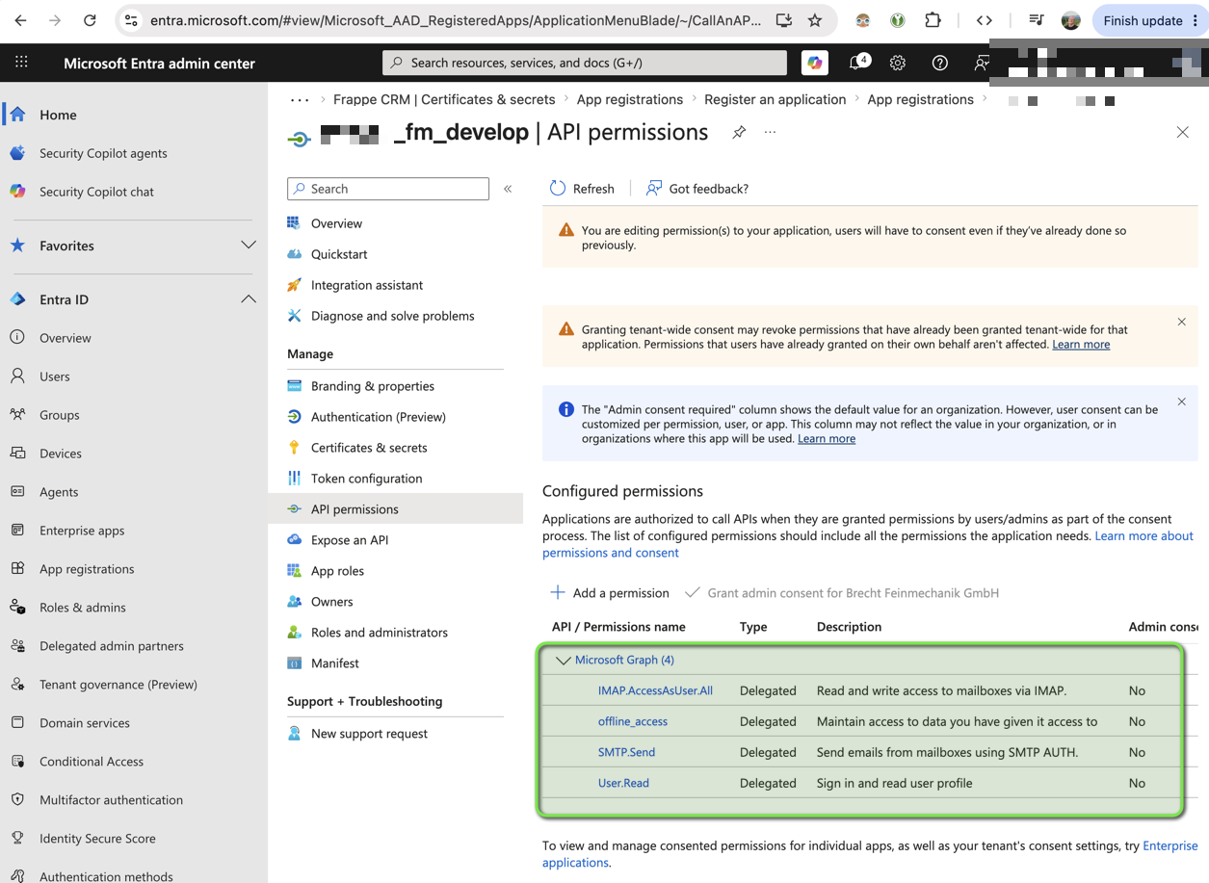Open the SMTP.Send permission

coord(626,752)
